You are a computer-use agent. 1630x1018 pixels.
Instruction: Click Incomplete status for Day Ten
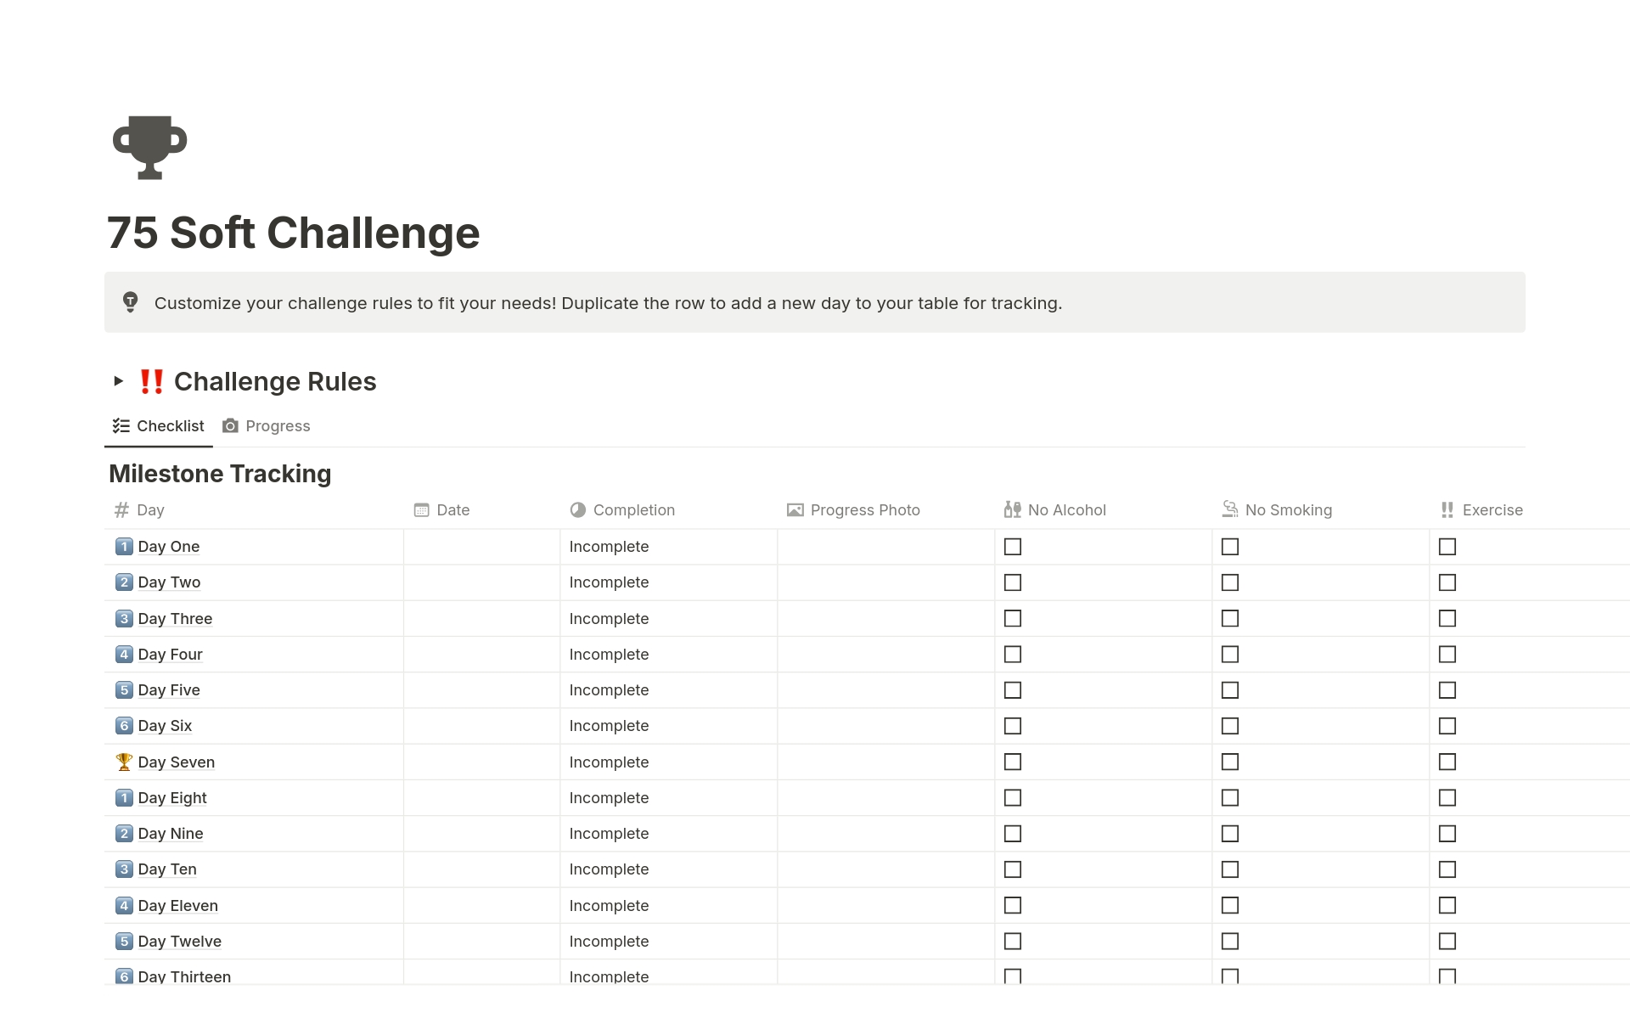tap(610, 869)
